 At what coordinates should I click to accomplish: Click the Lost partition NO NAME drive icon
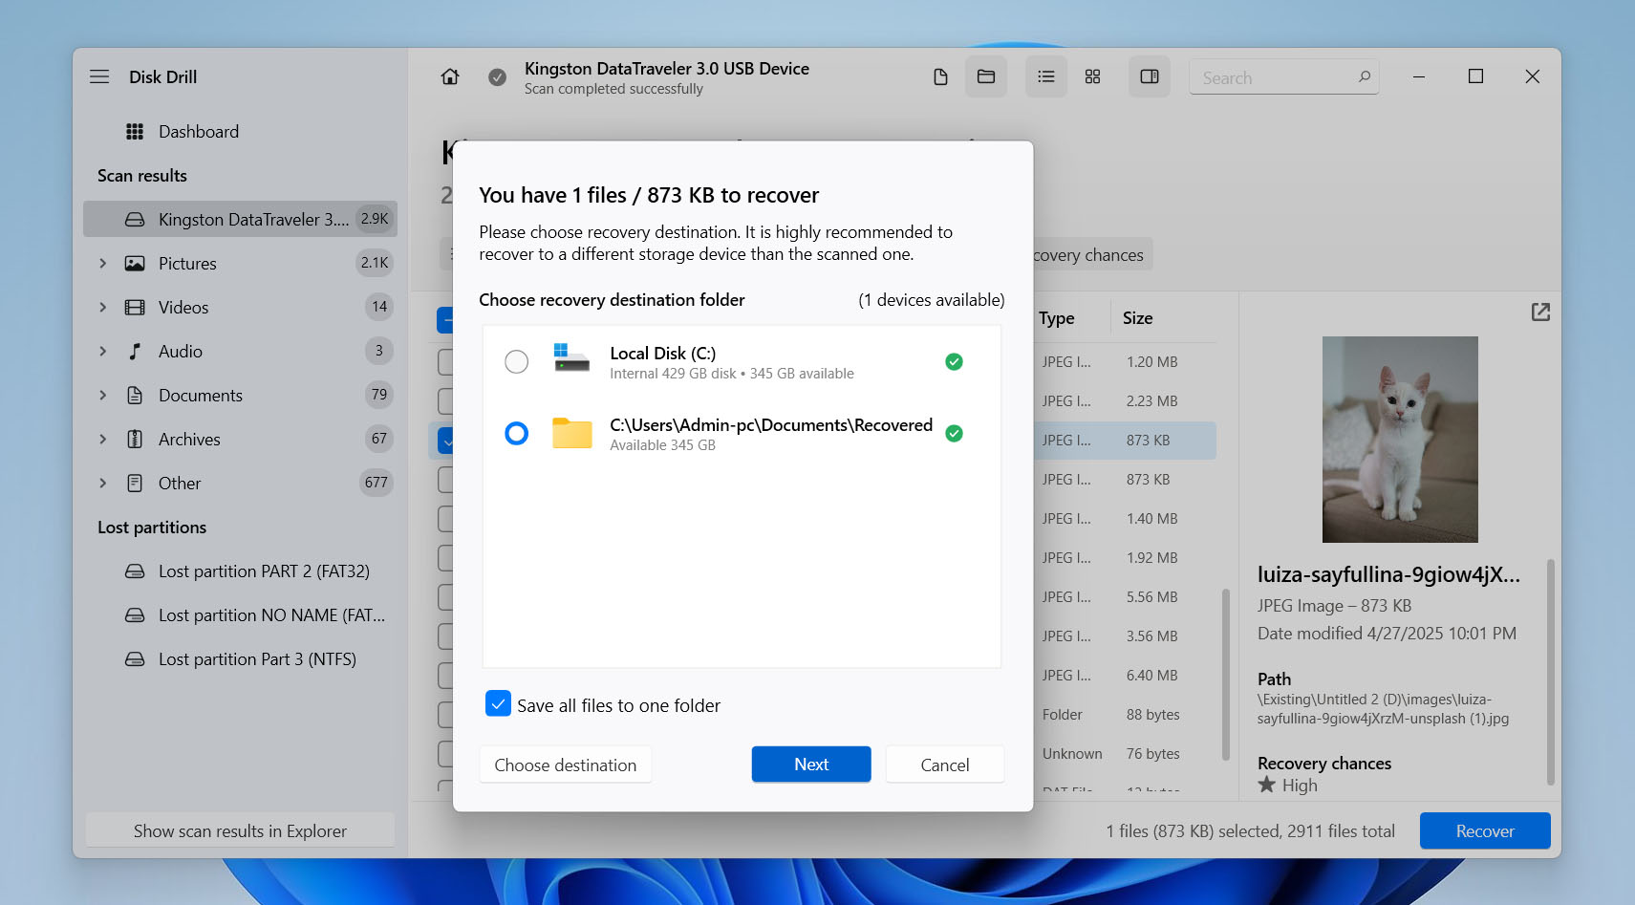click(135, 615)
